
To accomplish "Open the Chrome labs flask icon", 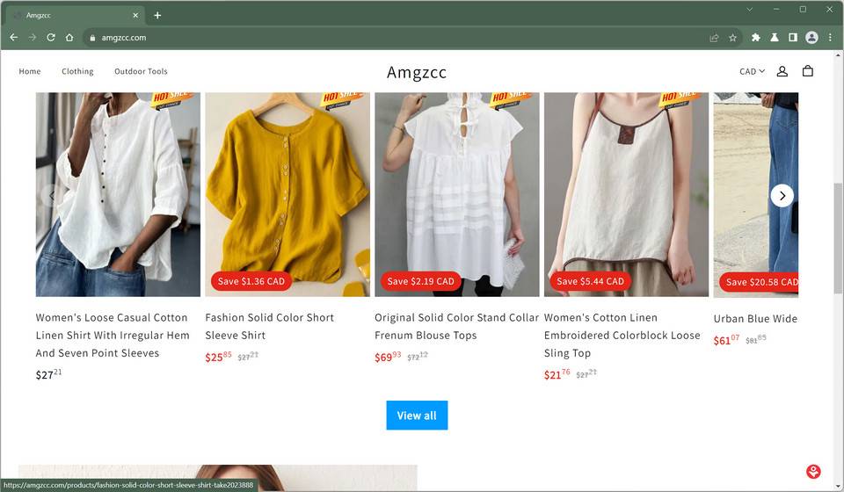I will [x=774, y=38].
